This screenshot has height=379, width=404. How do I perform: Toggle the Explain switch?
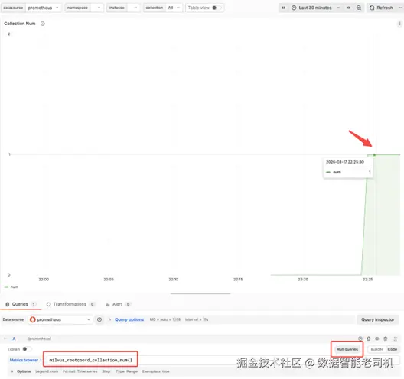point(27,349)
